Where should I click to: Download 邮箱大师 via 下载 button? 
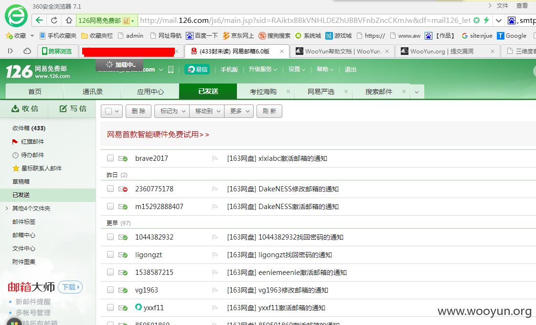click(x=70, y=287)
